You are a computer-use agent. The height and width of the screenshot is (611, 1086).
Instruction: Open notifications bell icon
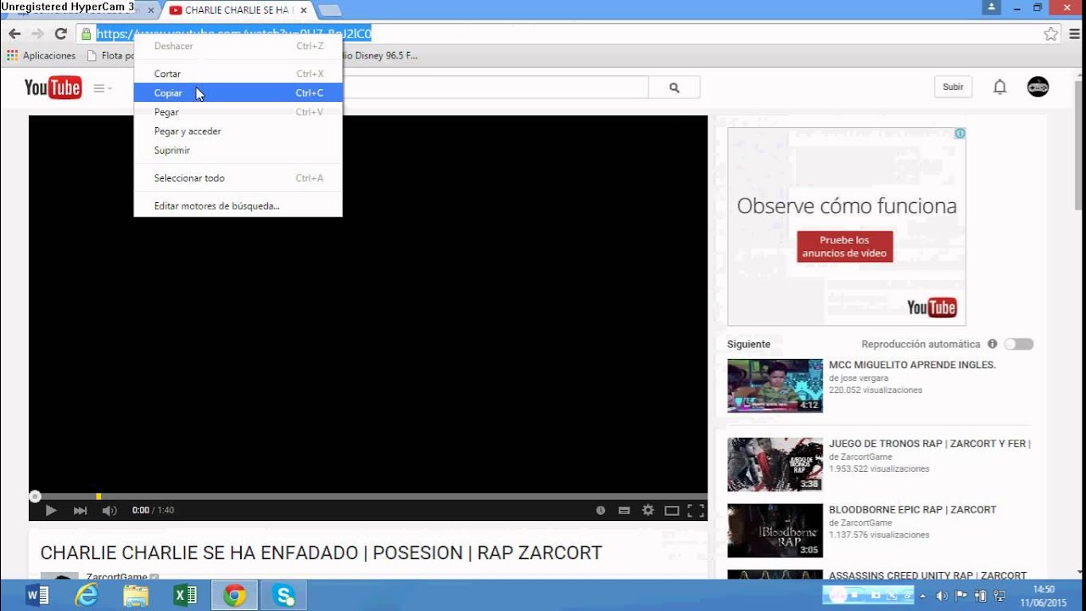click(999, 87)
